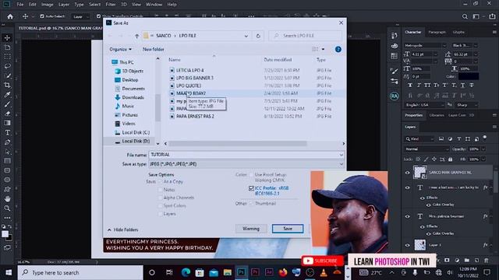The image size is (499, 280).
Task: Select the Crop tool
Action: point(7,85)
